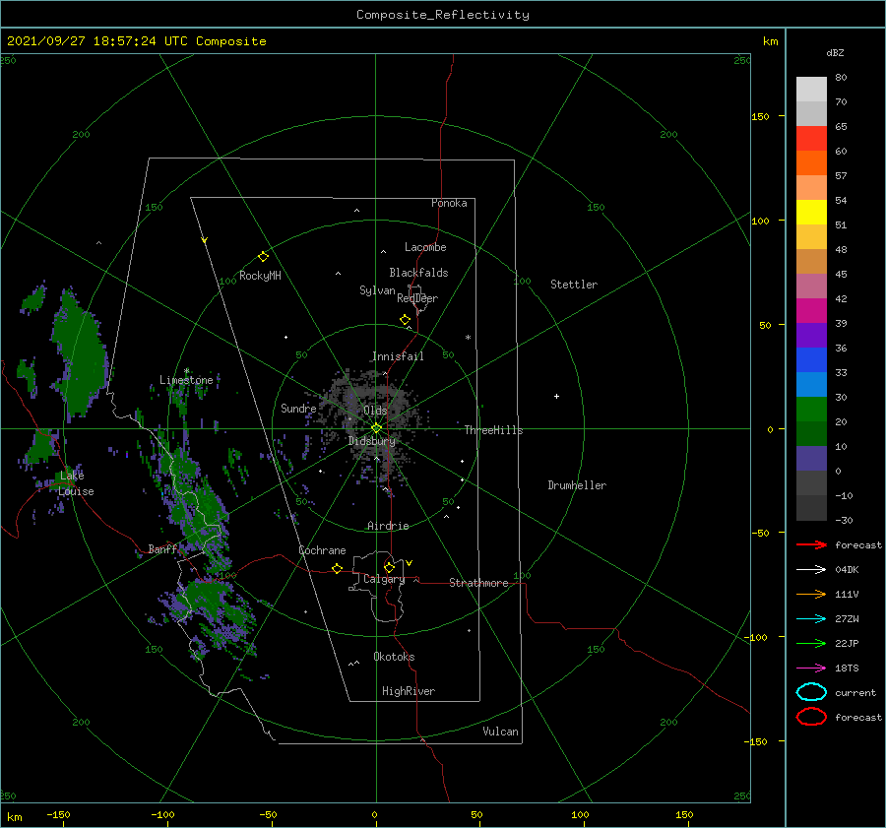The width and height of the screenshot is (886, 828).
Task: Click the asterisk marker above Limestone
Action: pos(186,371)
